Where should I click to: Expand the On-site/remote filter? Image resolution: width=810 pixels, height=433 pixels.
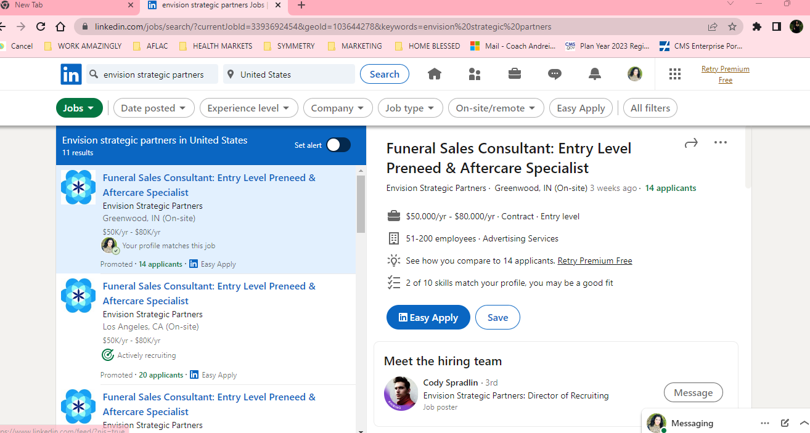coord(496,108)
